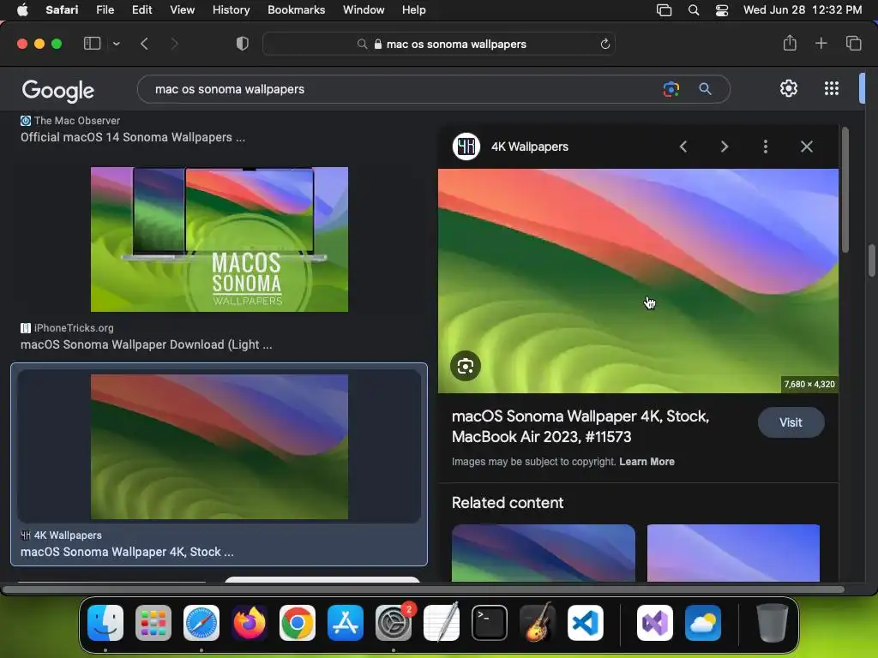
Task: Select the 4K Wallpapers result thumbnail
Action: click(219, 447)
